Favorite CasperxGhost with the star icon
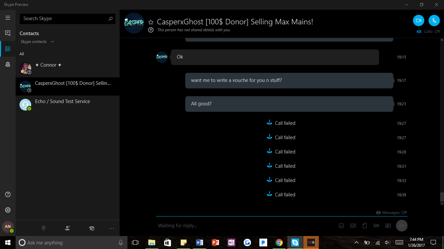 tap(151, 22)
